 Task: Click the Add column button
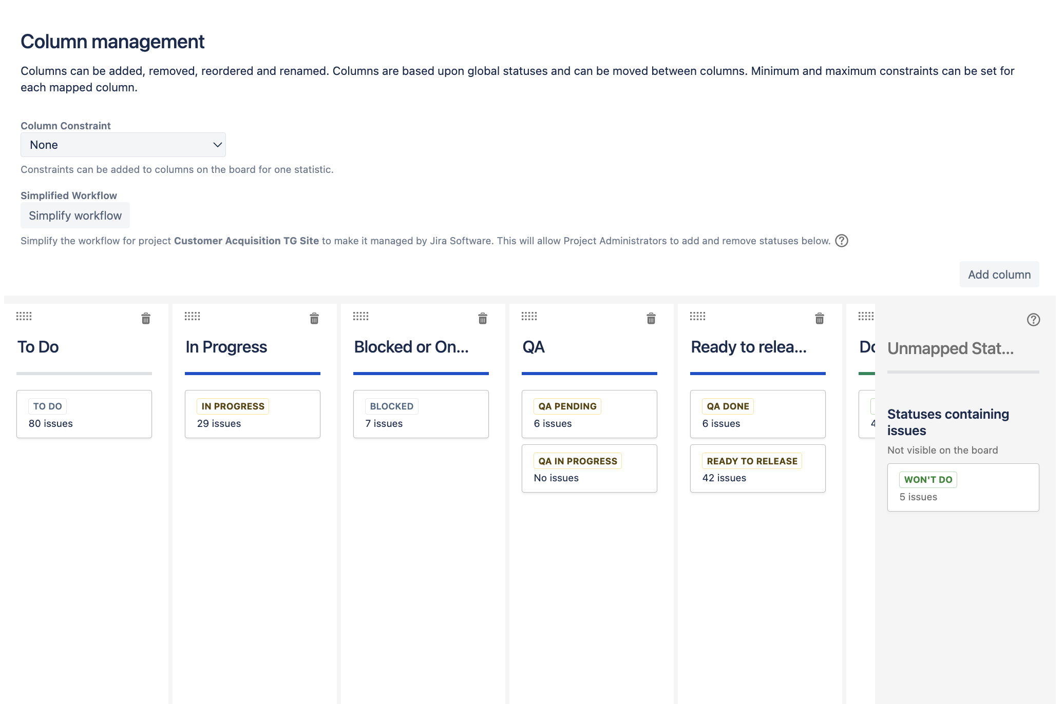[999, 275]
